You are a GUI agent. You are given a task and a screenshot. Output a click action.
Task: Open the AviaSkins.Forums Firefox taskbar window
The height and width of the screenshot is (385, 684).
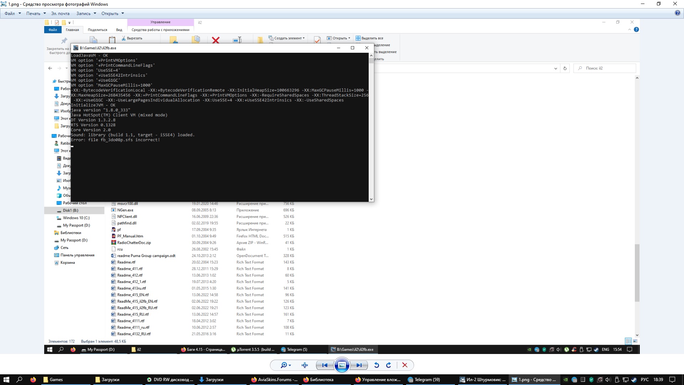point(274,380)
